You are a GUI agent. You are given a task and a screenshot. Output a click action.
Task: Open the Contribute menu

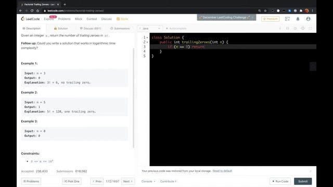168,181
